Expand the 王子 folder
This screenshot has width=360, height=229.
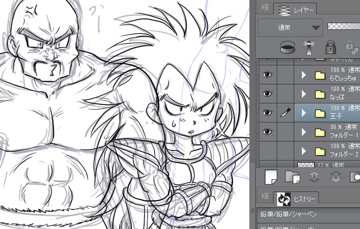tap(304, 113)
